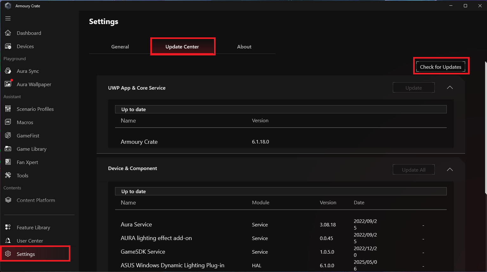Viewport: 487px width, 272px height.
Task: Open Content Platform label
Action: point(36,200)
